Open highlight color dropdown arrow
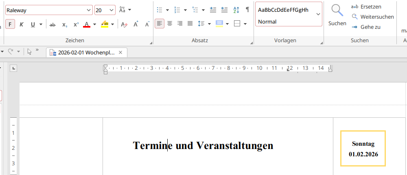Viewport: 407px width, 175px height. click(x=113, y=24)
